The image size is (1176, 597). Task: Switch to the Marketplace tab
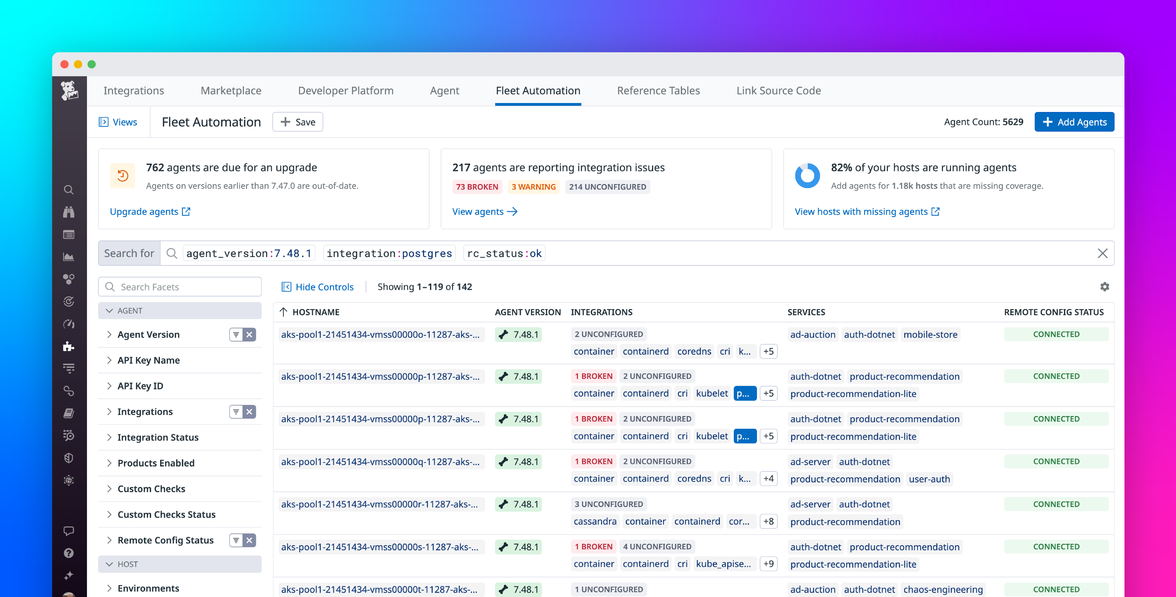[231, 90]
